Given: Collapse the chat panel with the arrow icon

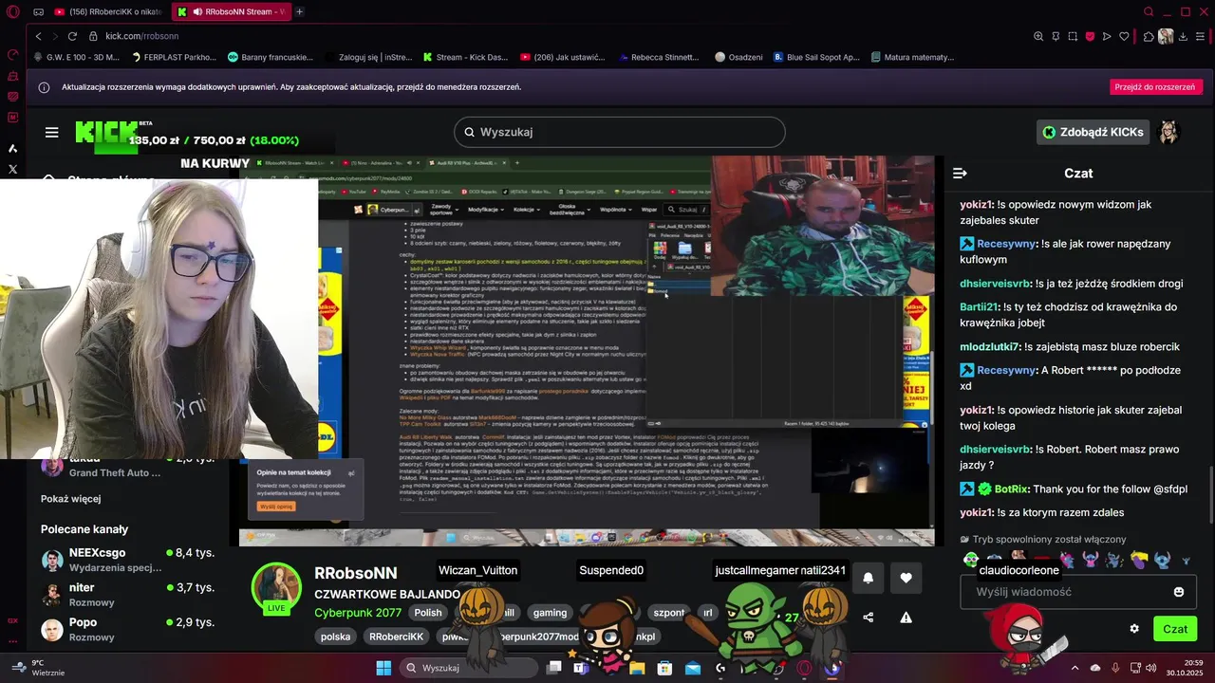Looking at the screenshot, I should pyautogui.click(x=960, y=173).
